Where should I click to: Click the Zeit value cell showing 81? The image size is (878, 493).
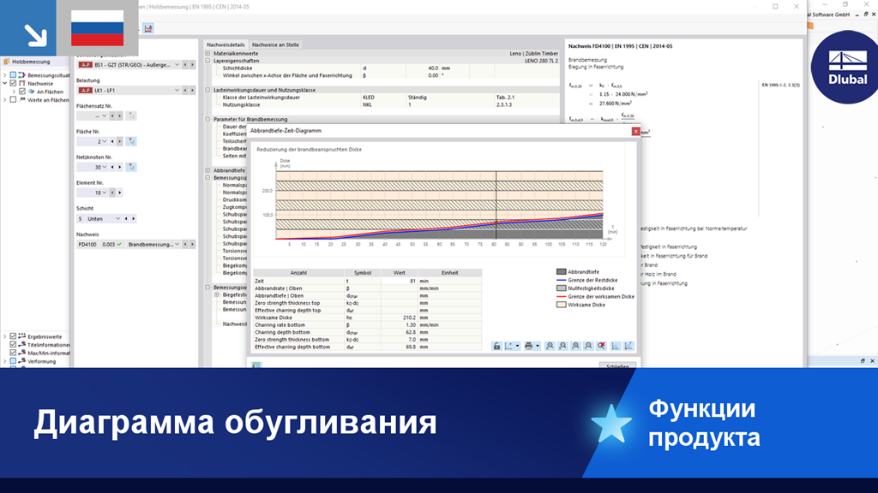click(400, 281)
